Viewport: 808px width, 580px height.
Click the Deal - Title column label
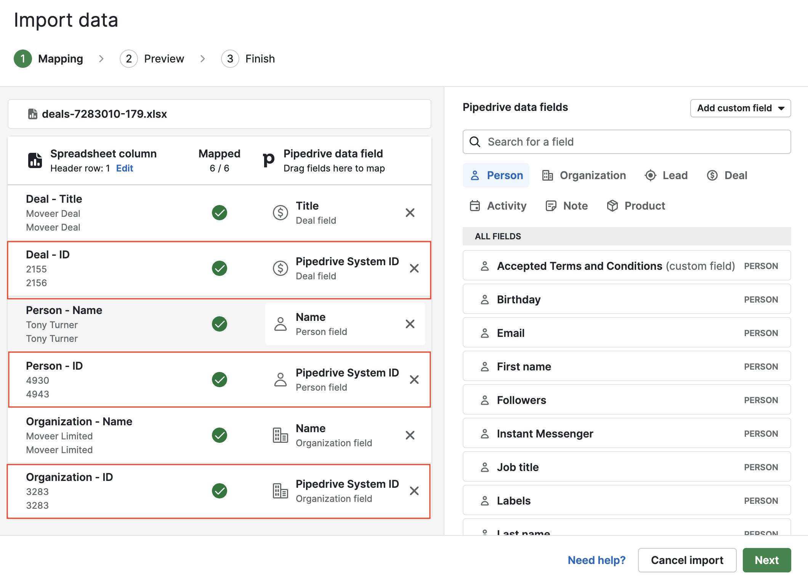point(54,199)
